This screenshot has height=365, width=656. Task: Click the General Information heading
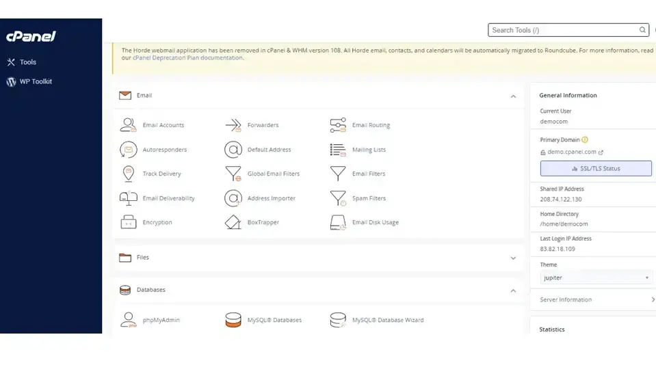pos(568,95)
